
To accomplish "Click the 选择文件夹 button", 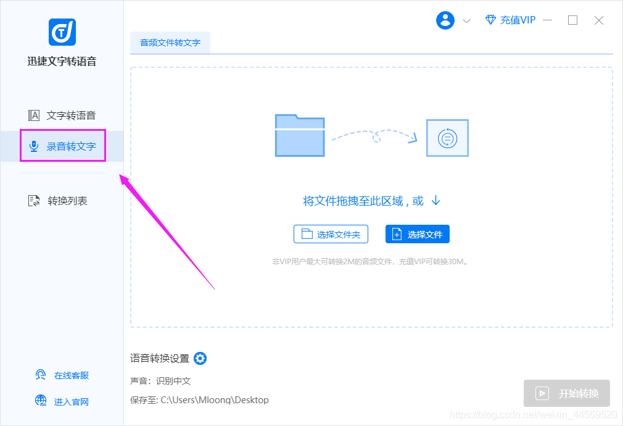I will point(331,234).
